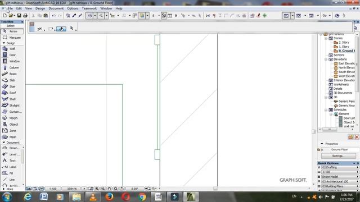Toggle the highlighted rotated selection method button
This screenshot has width=360, height=202.
[61, 29]
